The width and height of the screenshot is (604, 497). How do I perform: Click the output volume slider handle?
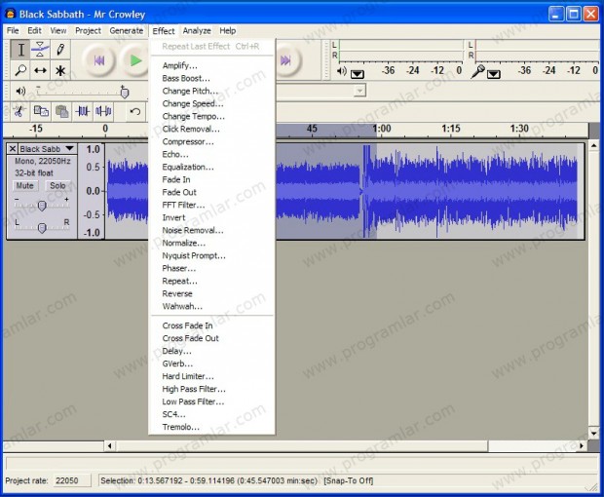pyautogui.click(x=124, y=92)
